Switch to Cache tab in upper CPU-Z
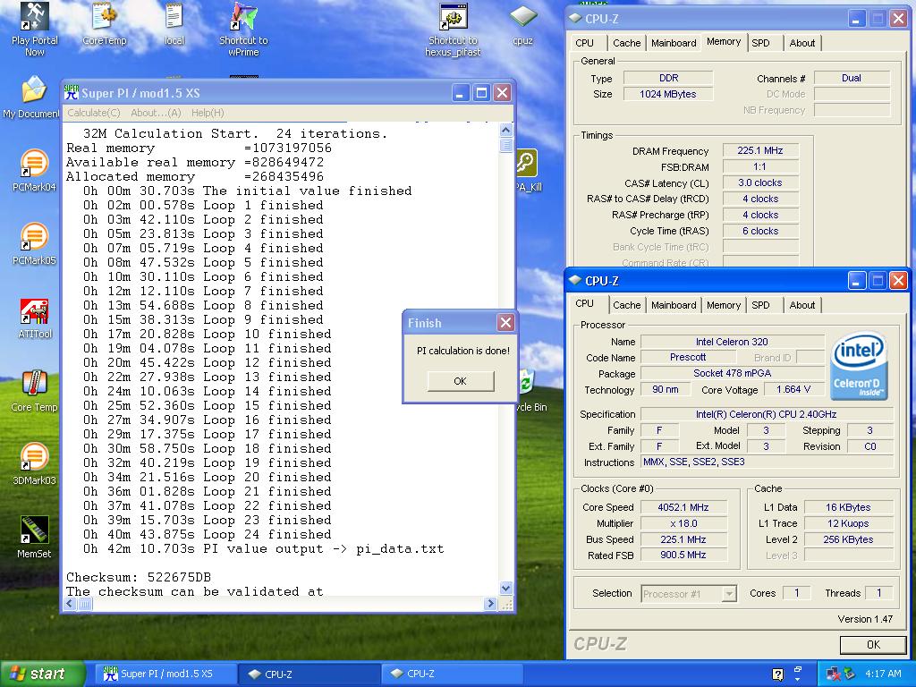Screen dimensions: 916x687 (626, 43)
